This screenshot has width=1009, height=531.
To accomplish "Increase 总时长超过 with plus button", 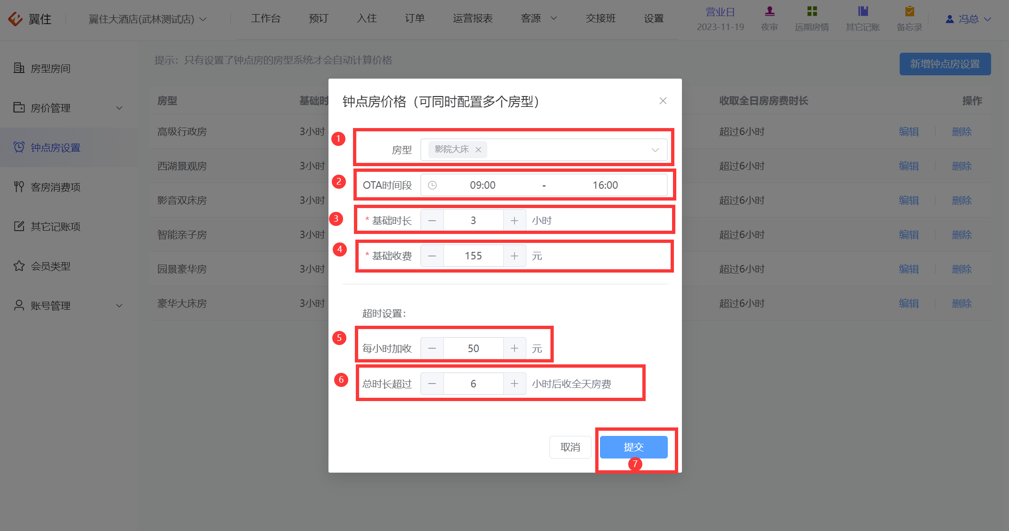I will click(515, 384).
